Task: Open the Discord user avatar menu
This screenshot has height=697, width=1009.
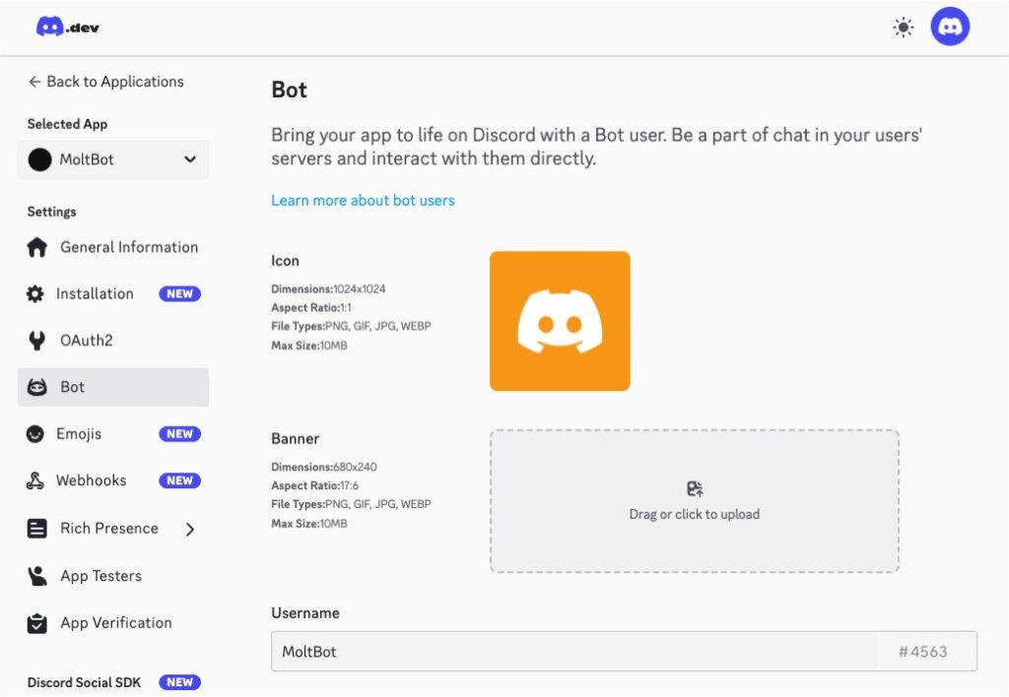Action: coord(950,28)
